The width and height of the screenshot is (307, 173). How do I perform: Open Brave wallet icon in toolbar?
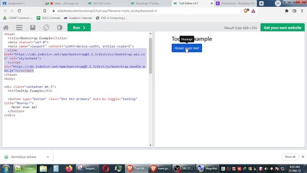click(294, 11)
